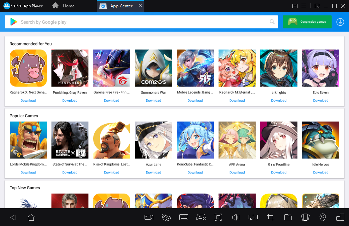The image size is (349, 226).
Task: Open Idle Heroes thumbnail
Action: [x=321, y=140]
